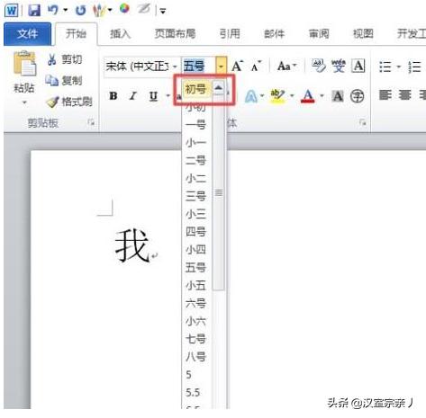Click the Clear Formatting eraser icon
The height and width of the screenshot is (418, 426).
coord(318,66)
